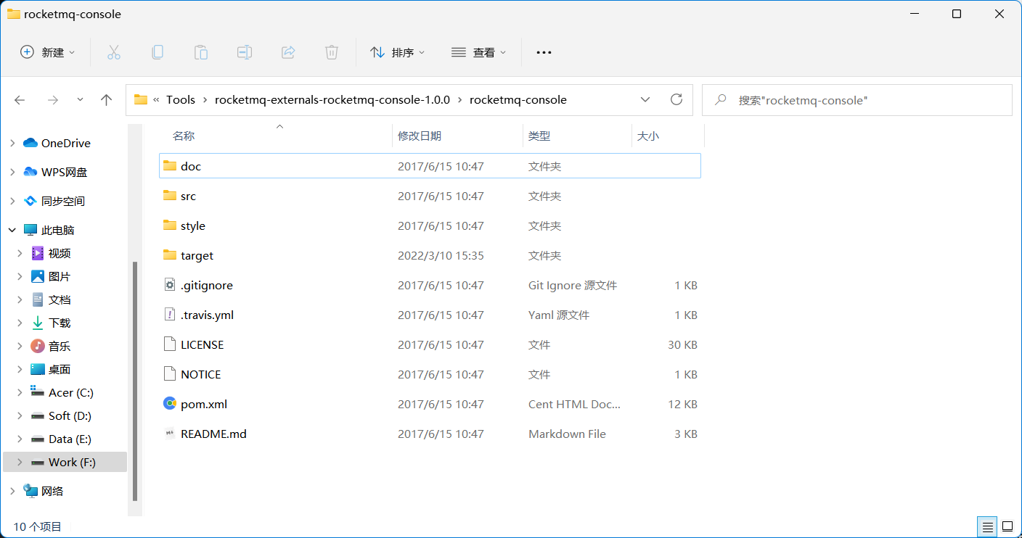Image resolution: width=1022 pixels, height=538 pixels.
Task: Click the Share icon in toolbar
Action: tap(288, 52)
